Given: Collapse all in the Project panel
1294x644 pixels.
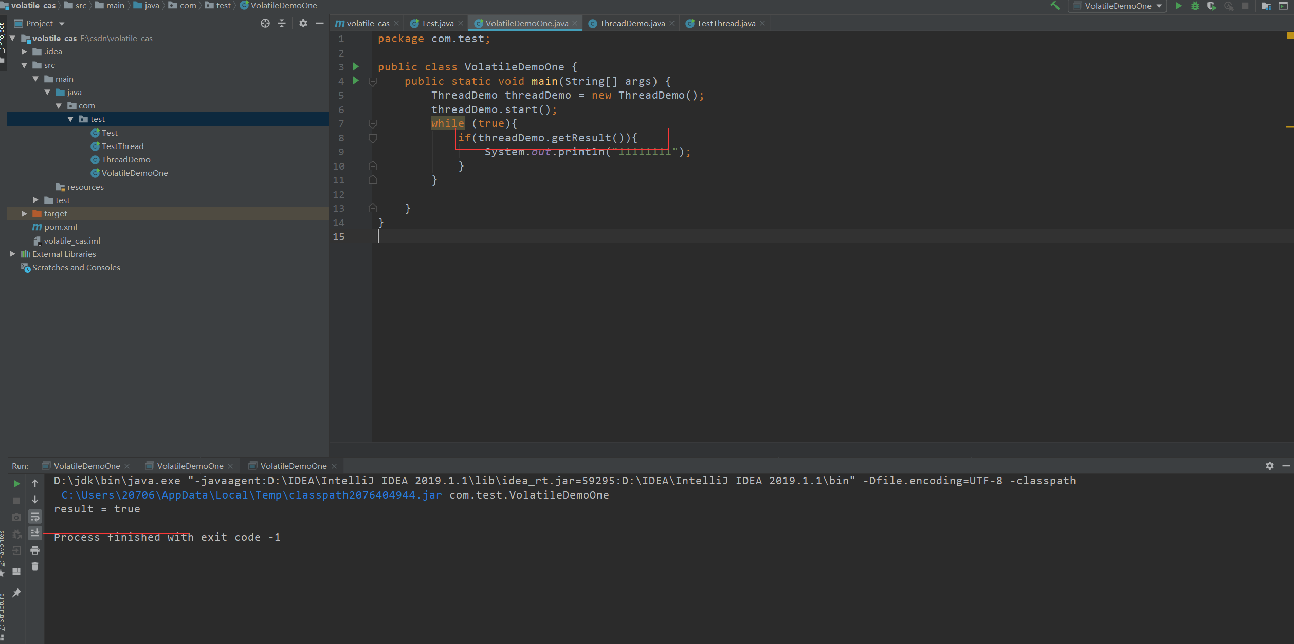Looking at the screenshot, I should pos(282,23).
